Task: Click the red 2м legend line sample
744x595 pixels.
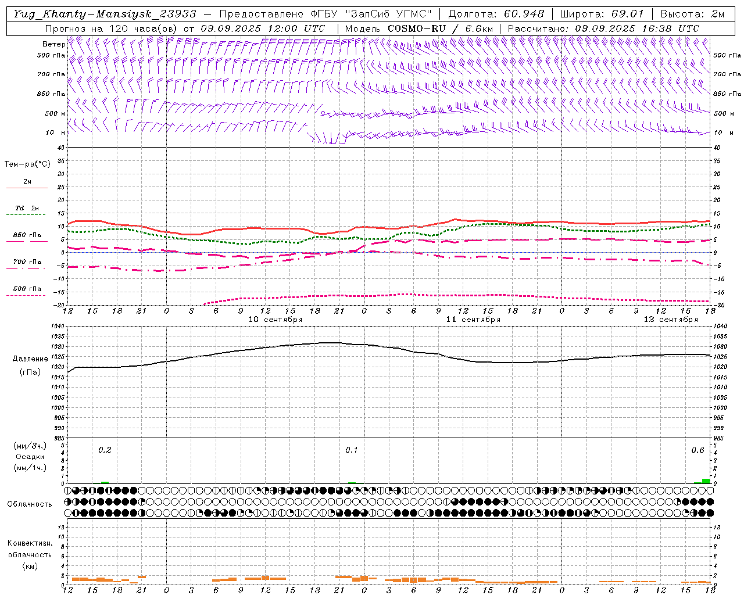Action: point(27,188)
